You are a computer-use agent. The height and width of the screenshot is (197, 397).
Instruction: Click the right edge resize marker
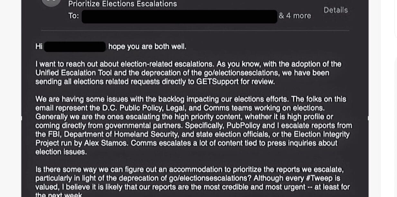click(368, 118)
